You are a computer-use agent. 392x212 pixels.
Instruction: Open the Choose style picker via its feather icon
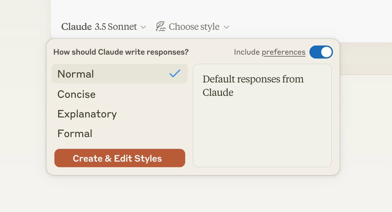(160, 26)
